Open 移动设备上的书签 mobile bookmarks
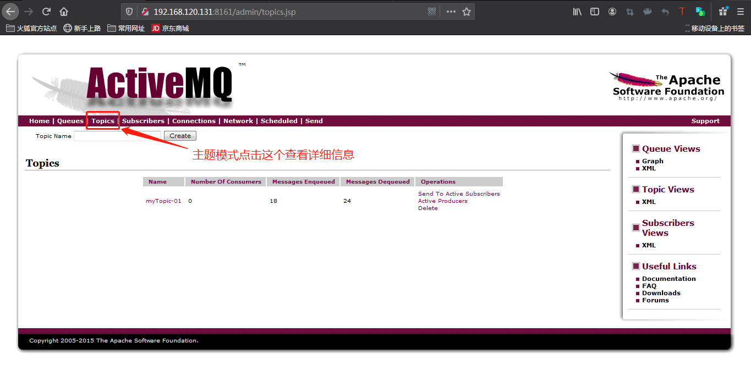The width and height of the screenshot is (751, 376). (x=715, y=28)
